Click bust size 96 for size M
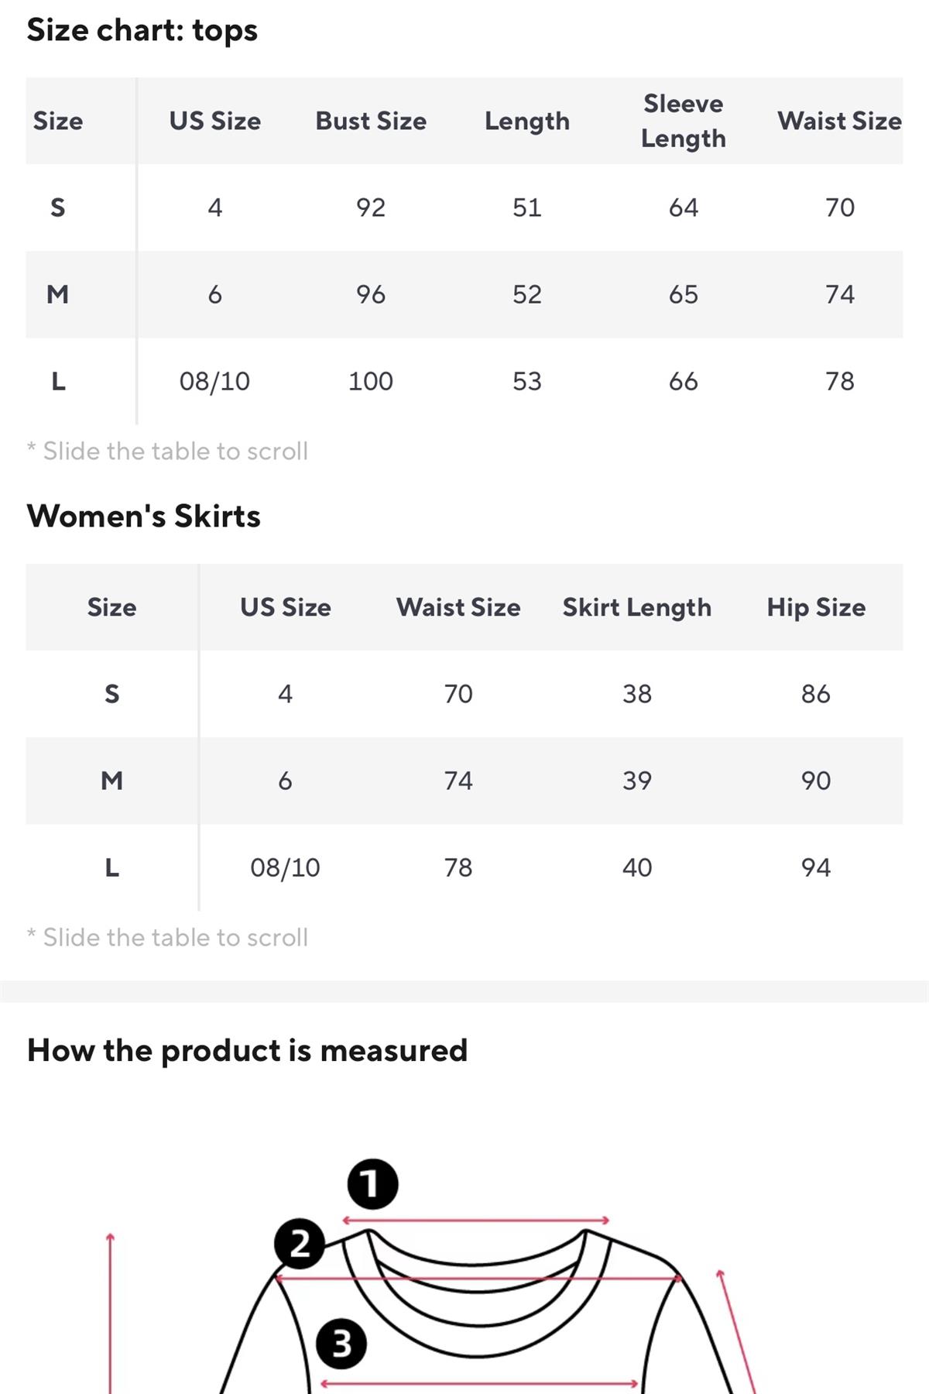The image size is (929, 1394). (371, 294)
